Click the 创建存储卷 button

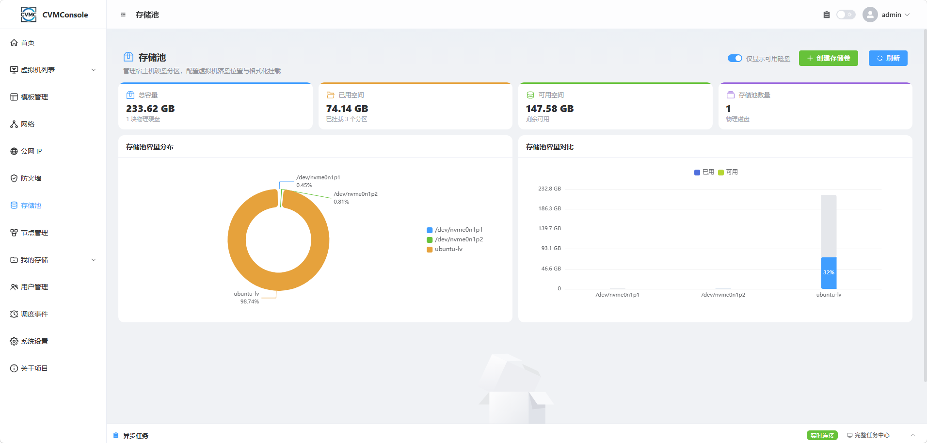pyautogui.click(x=829, y=58)
